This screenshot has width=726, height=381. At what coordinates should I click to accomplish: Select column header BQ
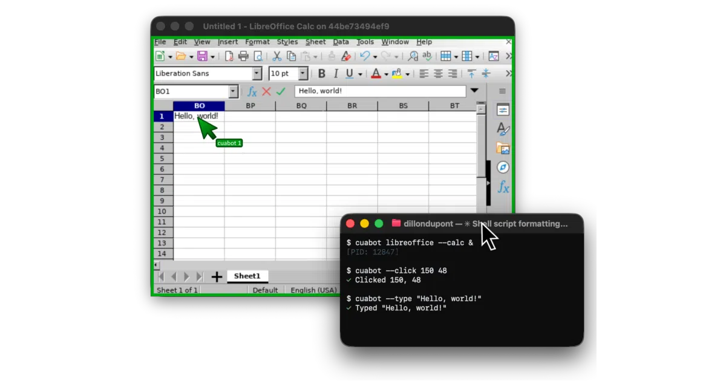[301, 106]
